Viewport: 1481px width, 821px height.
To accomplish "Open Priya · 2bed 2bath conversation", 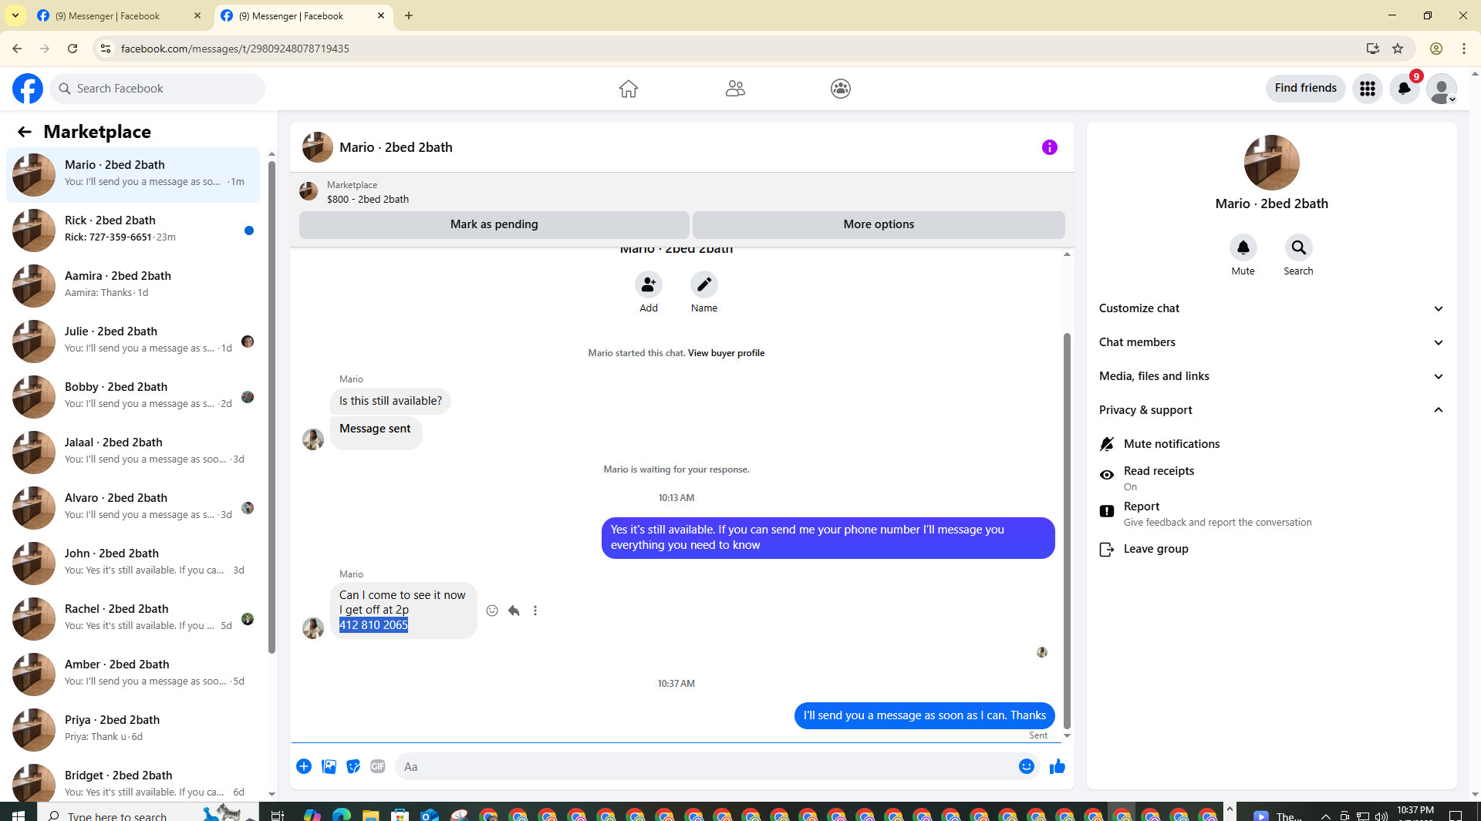I will click(133, 729).
